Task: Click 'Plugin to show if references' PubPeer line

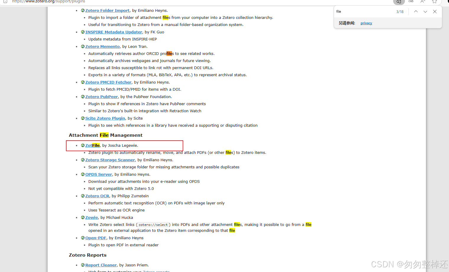Action: (x=147, y=104)
